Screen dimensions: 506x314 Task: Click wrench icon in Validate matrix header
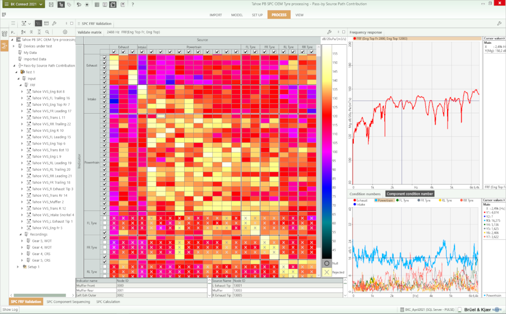[329, 32]
